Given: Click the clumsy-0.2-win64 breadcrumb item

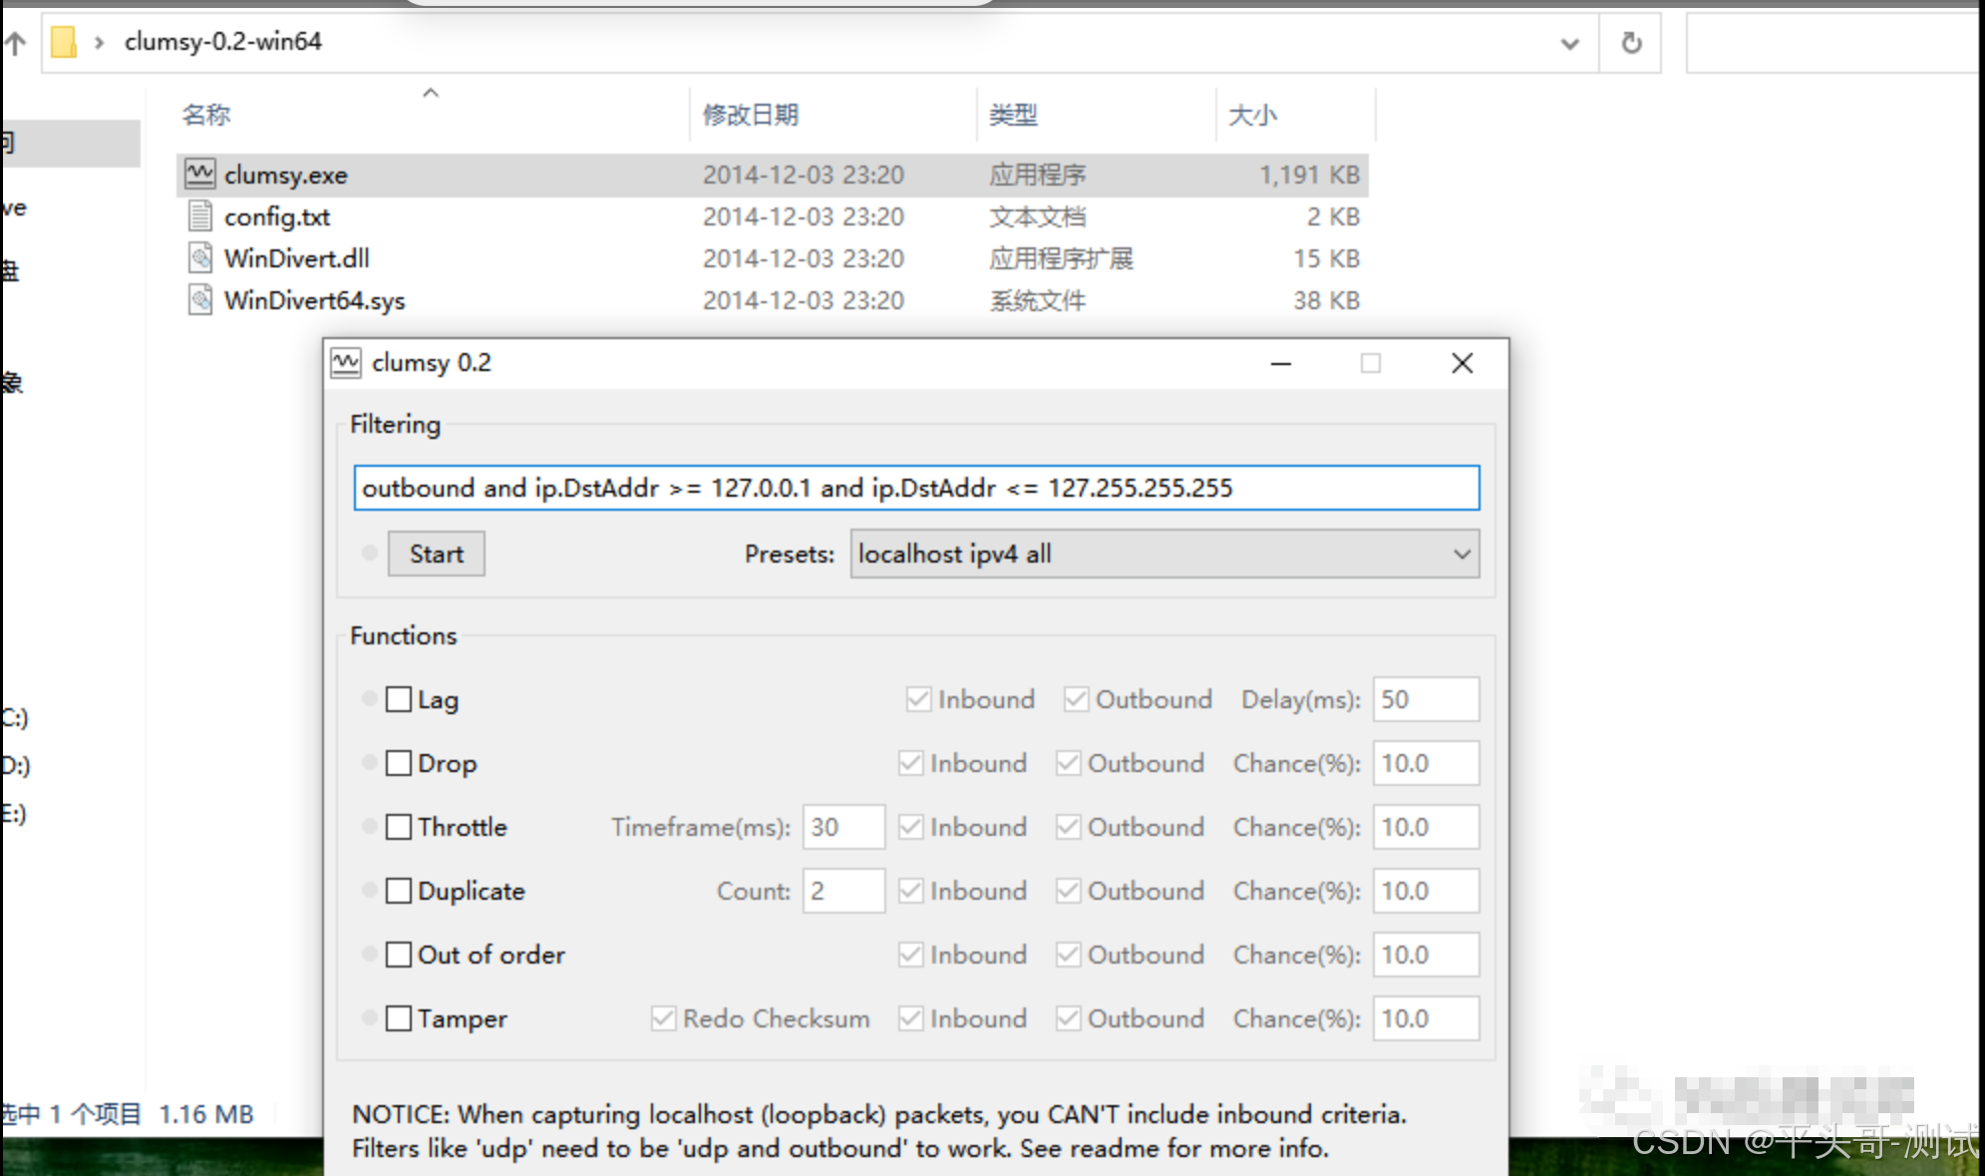Looking at the screenshot, I should pyautogui.click(x=221, y=42).
